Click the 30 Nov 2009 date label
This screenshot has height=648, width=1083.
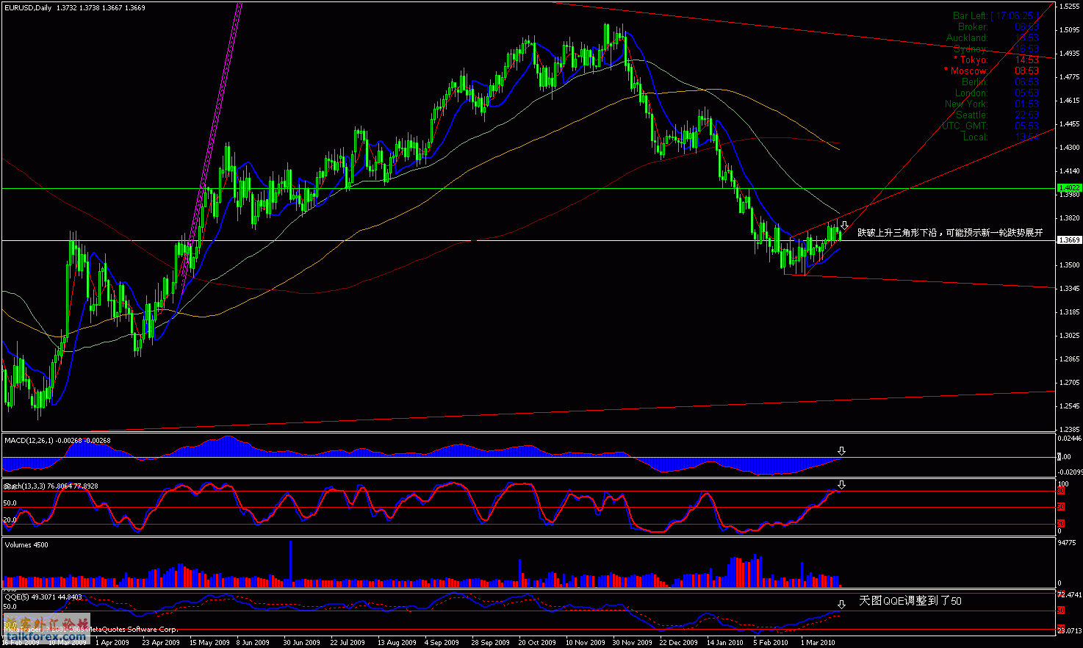click(x=632, y=643)
